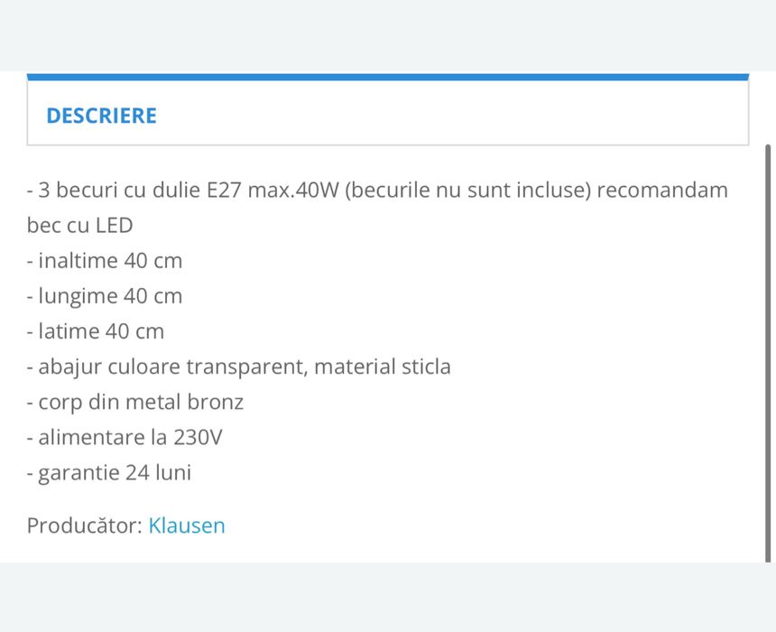This screenshot has width=776, height=632.
Task: Click the vertical scrollbar on the right
Action: [x=769, y=352]
